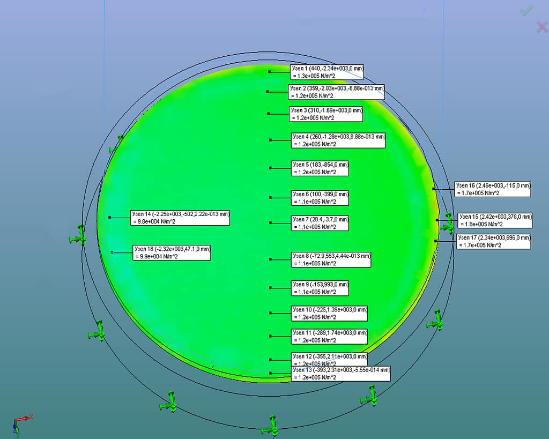Image resolution: width=549 pixels, height=439 pixels.
Task: Select fixture symbol next to Узел 15 callout
Action: [448, 223]
